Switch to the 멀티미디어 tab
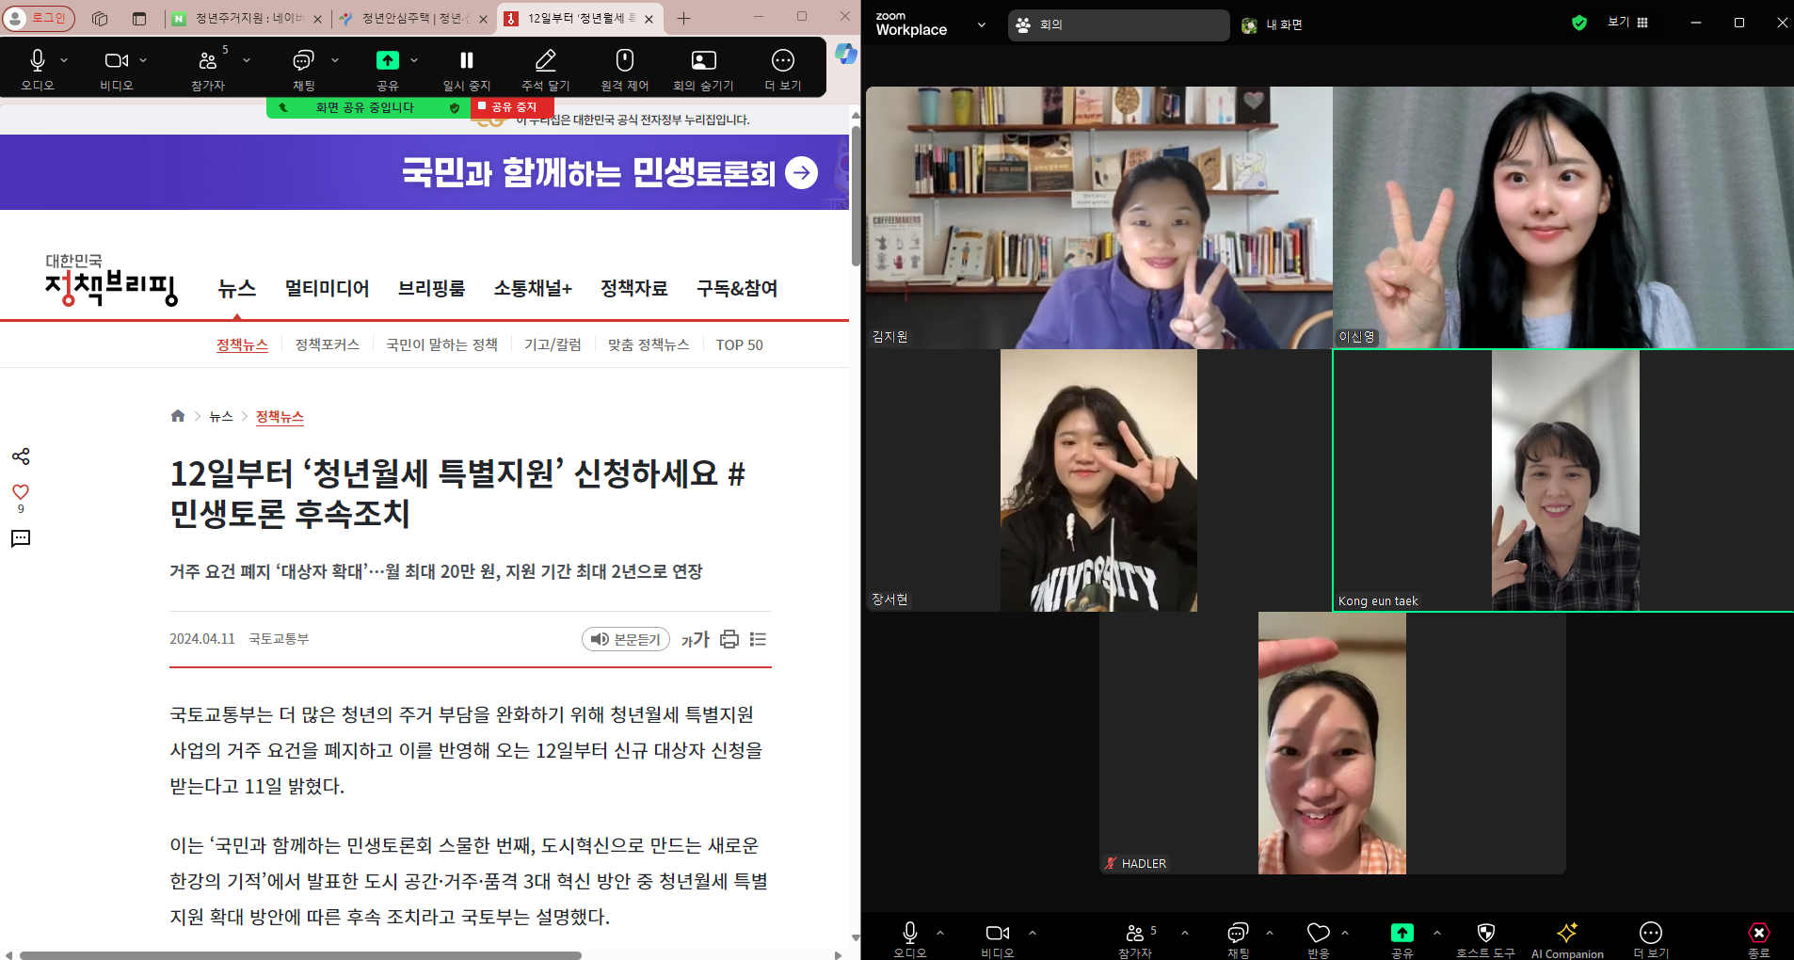This screenshot has width=1794, height=960. pyautogui.click(x=327, y=288)
